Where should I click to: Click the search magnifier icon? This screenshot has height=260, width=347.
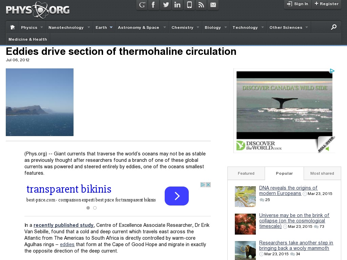click(x=334, y=27)
